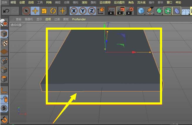Click the Make Editable icon in left sidebar
Image resolution: width=192 pixels, height=125 pixels.
tap(4, 23)
